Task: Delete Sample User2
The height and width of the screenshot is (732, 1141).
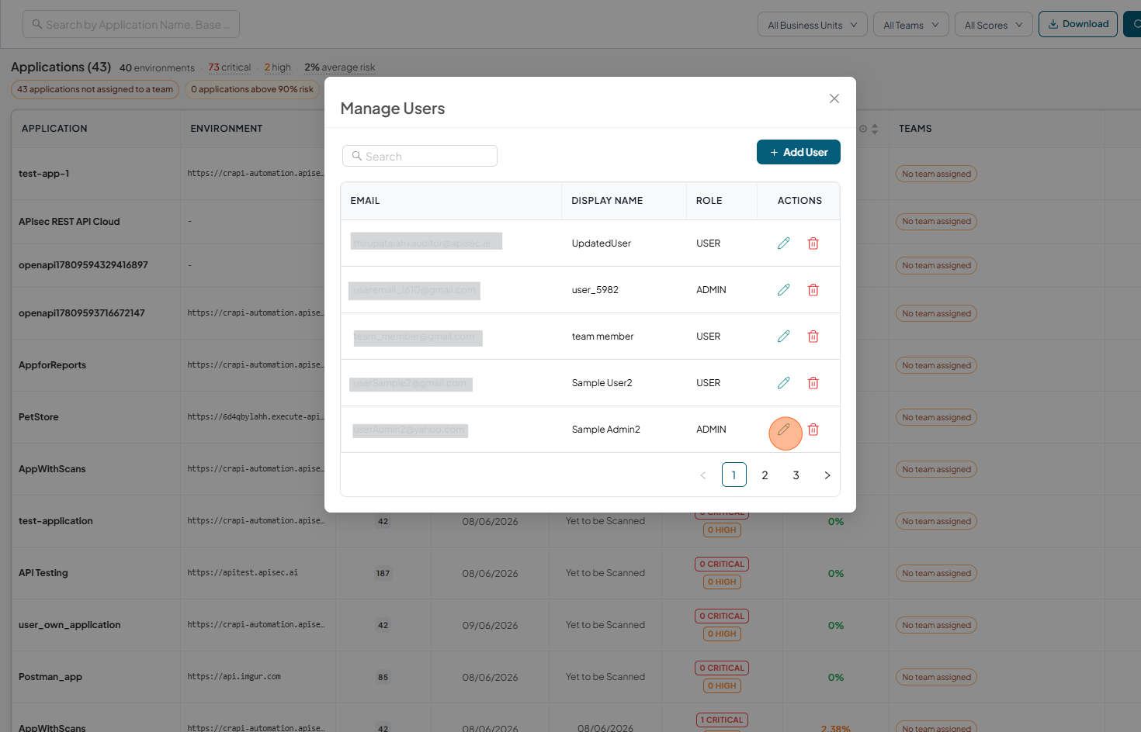Action: [813, 383]
